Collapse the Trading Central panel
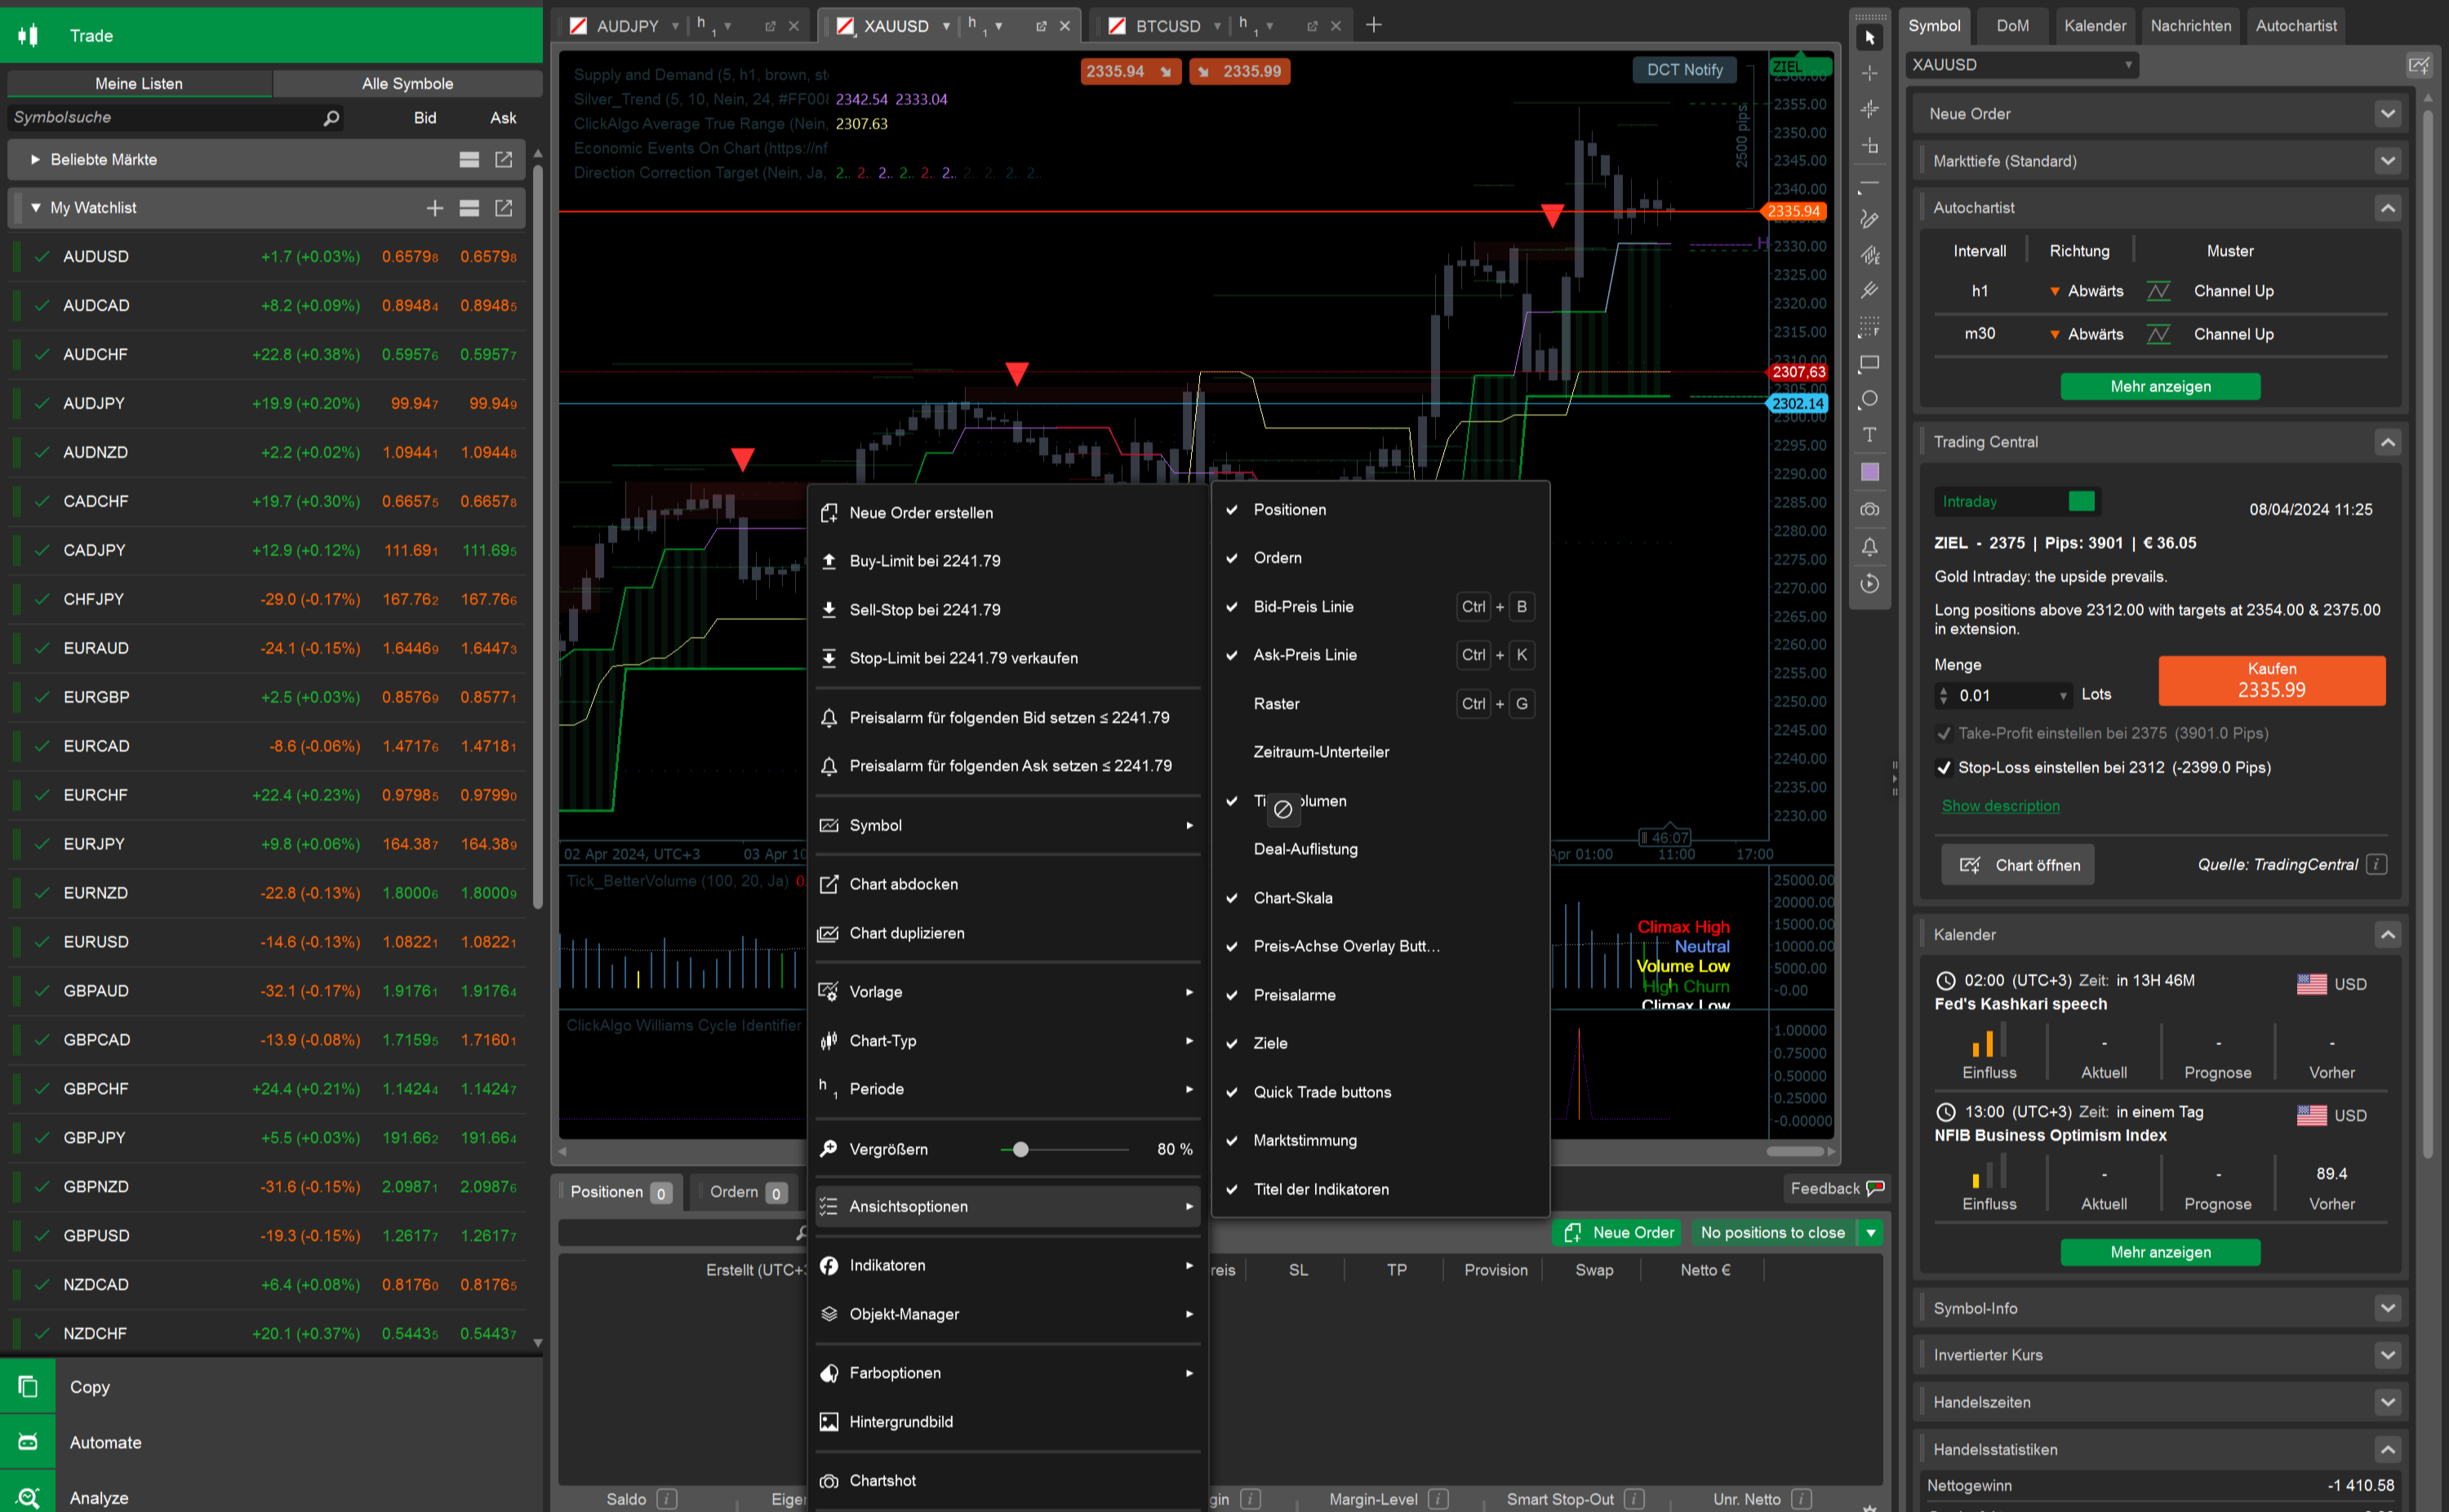The width and height of the screenshot is (2449, 1512). (2388, 442)
